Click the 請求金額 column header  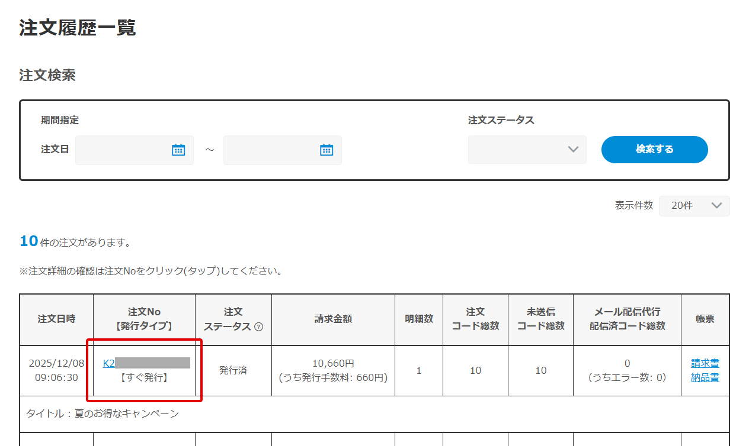333,319
